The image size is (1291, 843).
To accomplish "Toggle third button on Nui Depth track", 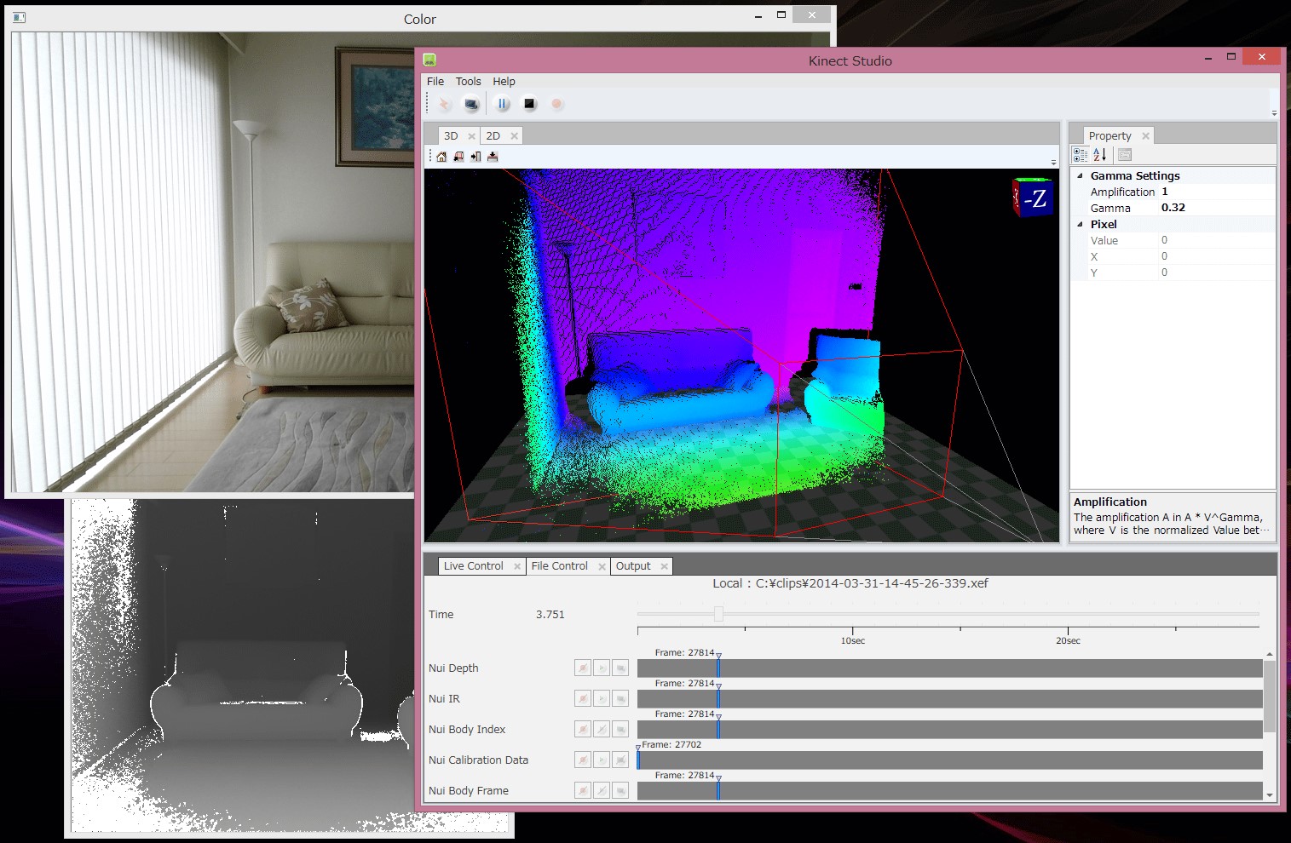I will (620, 668).
